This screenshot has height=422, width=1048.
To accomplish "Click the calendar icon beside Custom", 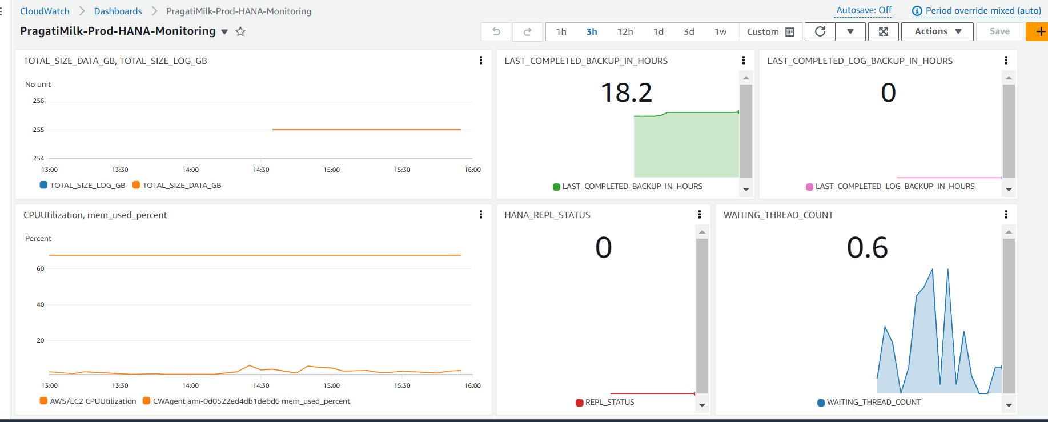I will 790,32.
